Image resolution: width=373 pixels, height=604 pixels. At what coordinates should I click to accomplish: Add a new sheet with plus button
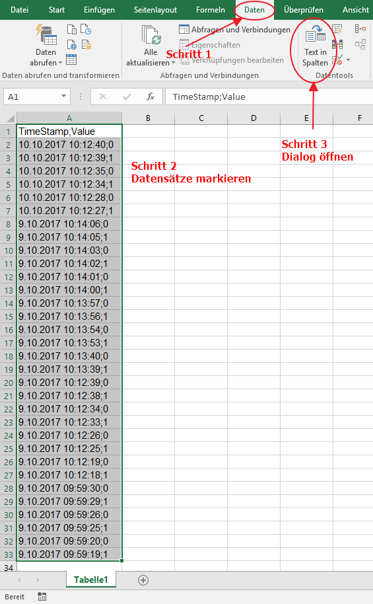(143, 580)
